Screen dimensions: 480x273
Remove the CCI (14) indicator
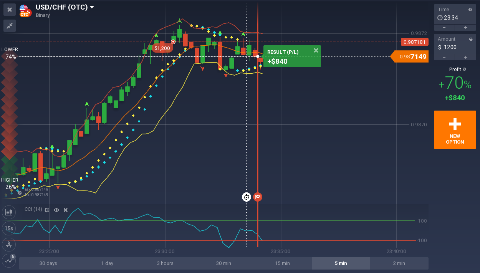click(66, 210)
